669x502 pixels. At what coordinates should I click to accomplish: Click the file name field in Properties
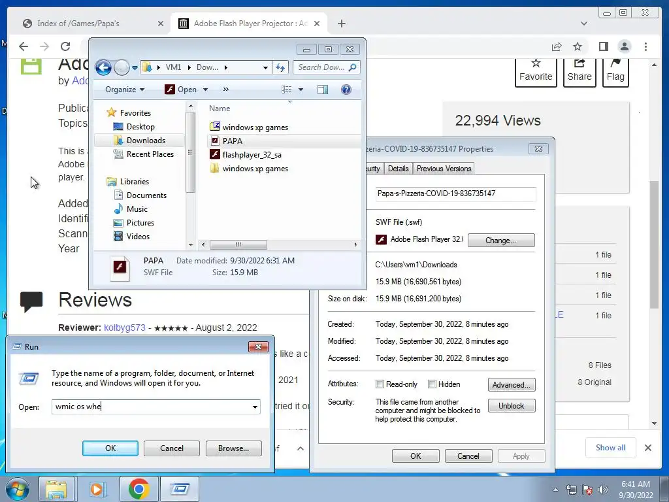455,193
